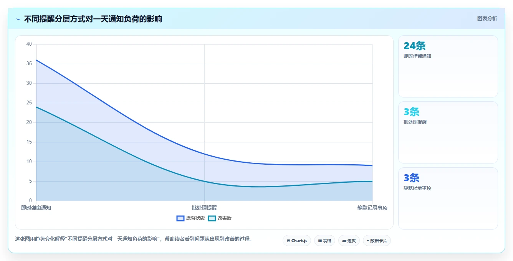Click the 原有状态 legend label

point(195,218)
